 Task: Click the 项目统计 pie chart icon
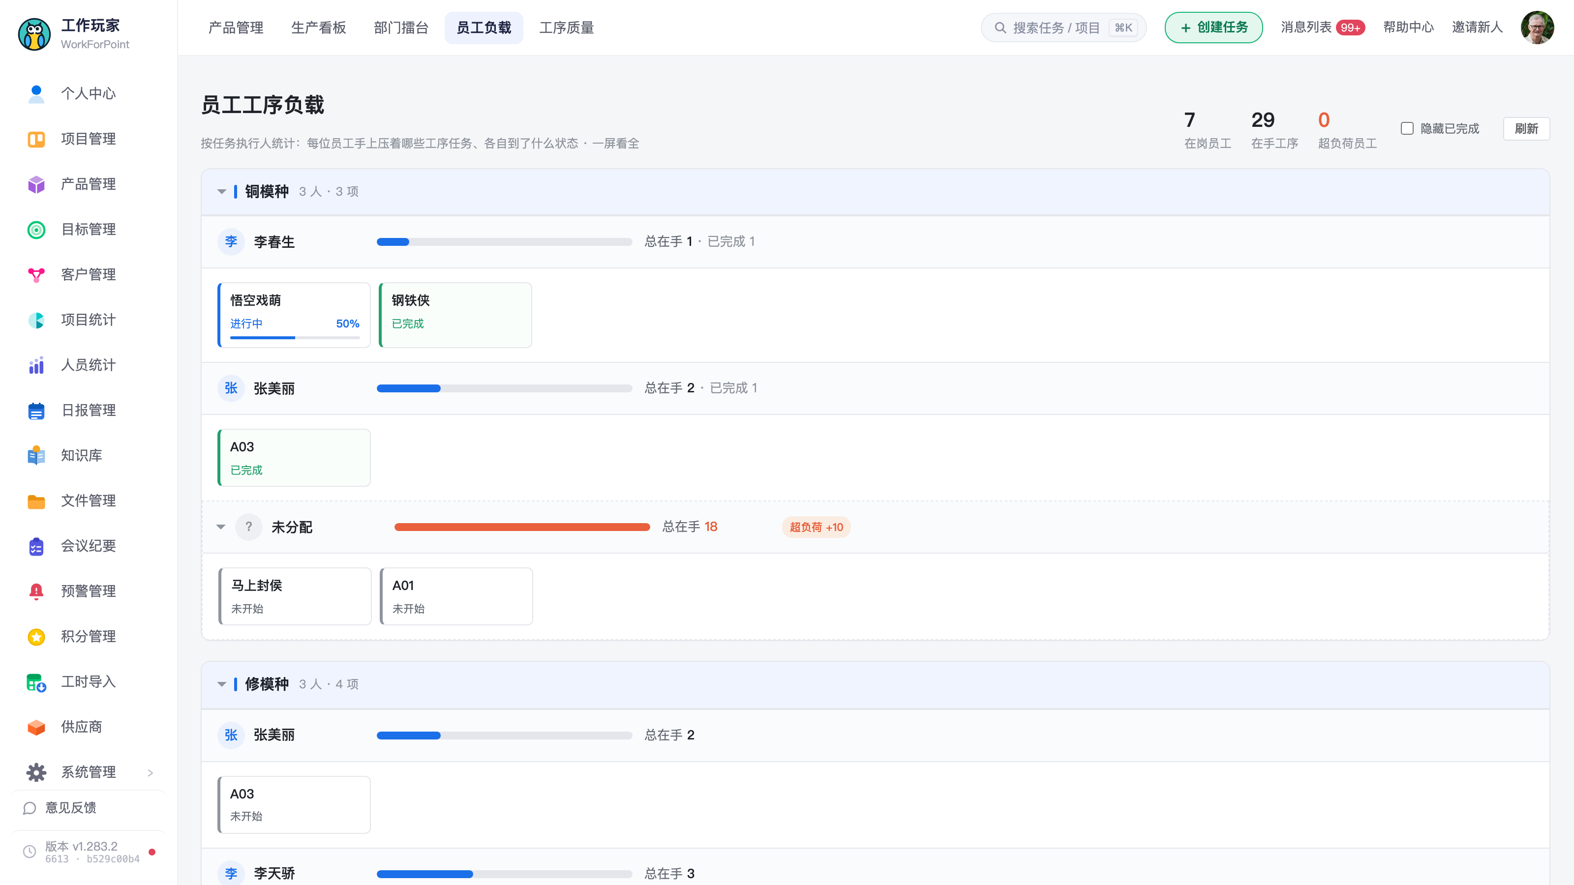pyautogui.click(x=36, y=320)
